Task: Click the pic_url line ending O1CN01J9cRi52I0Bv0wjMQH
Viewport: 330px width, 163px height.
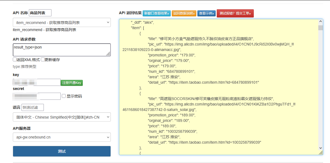Action: (x=221, y=44)
